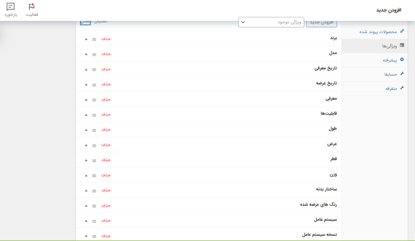Viewport: 415px width, 241px height.
Task: Click the تاریخ معرفی attribute title
Action: coord(325,68)
